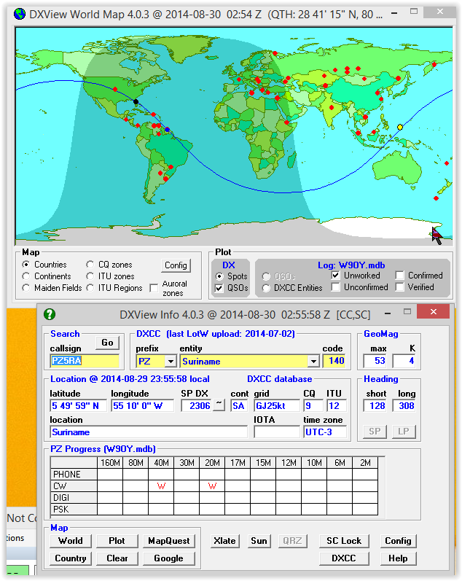The image size is (462, 581).
Task: Enable the Auroral zones checkbox
Action: (154, 288)
